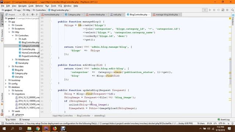Open the Terminal tool window

[25, 120]
